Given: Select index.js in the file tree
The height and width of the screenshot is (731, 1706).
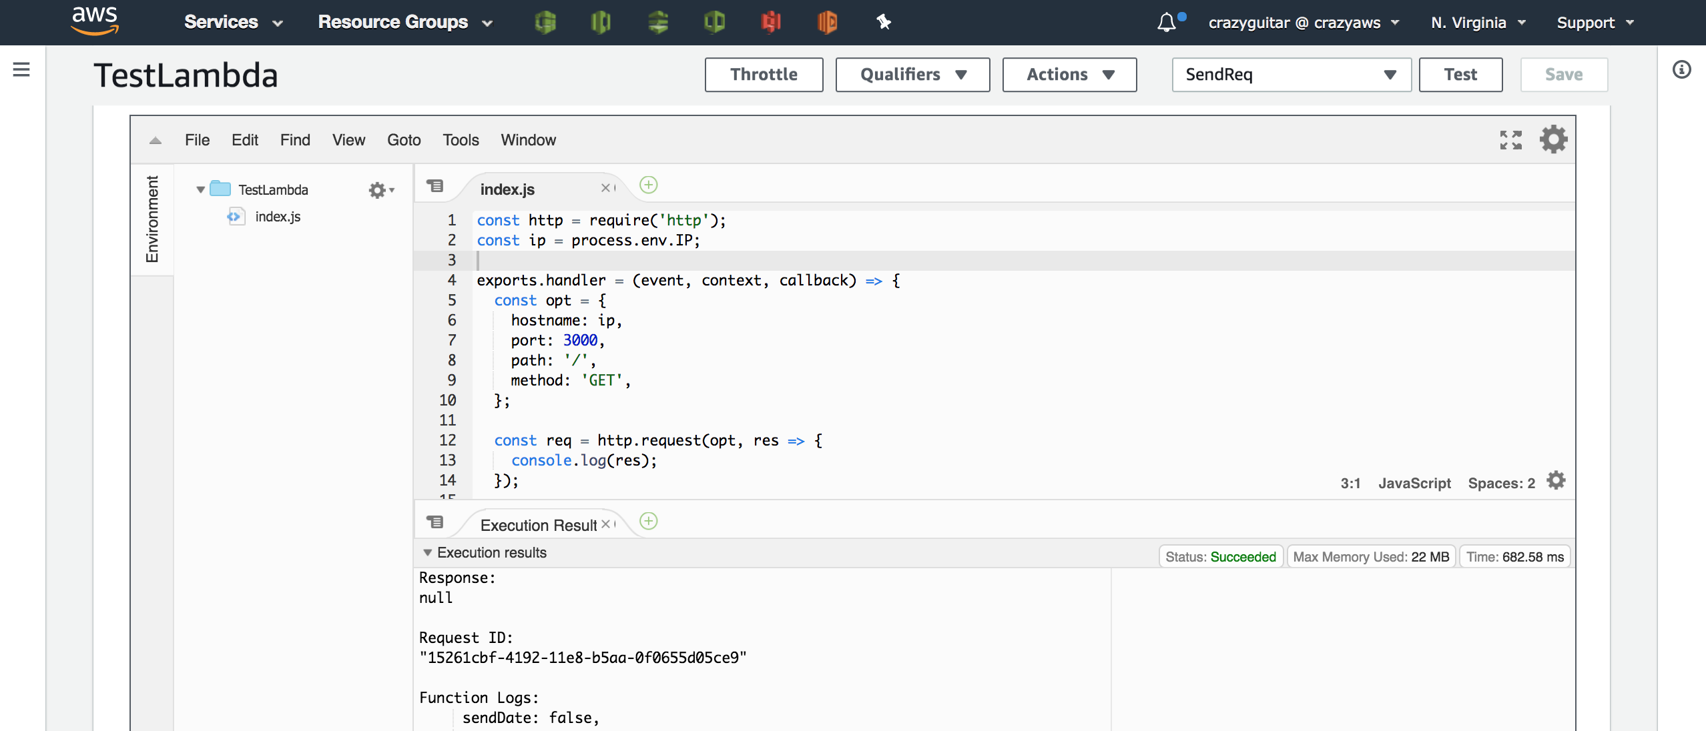Looking at the screenshot, I should tap(277, 217).
